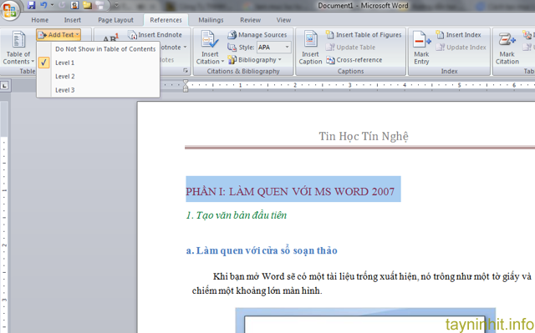Click the first line indent marker on ruler
The image size is (535, 333).
pos(186,82)
